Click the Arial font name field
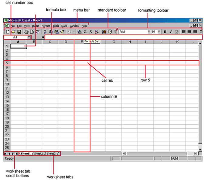This screenshot has height=180, width=205. pyautogui.click(x=133, y=32)
